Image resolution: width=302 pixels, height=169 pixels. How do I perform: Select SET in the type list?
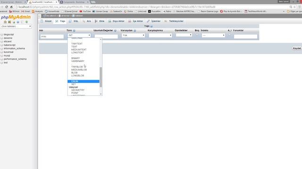(84, 84)
